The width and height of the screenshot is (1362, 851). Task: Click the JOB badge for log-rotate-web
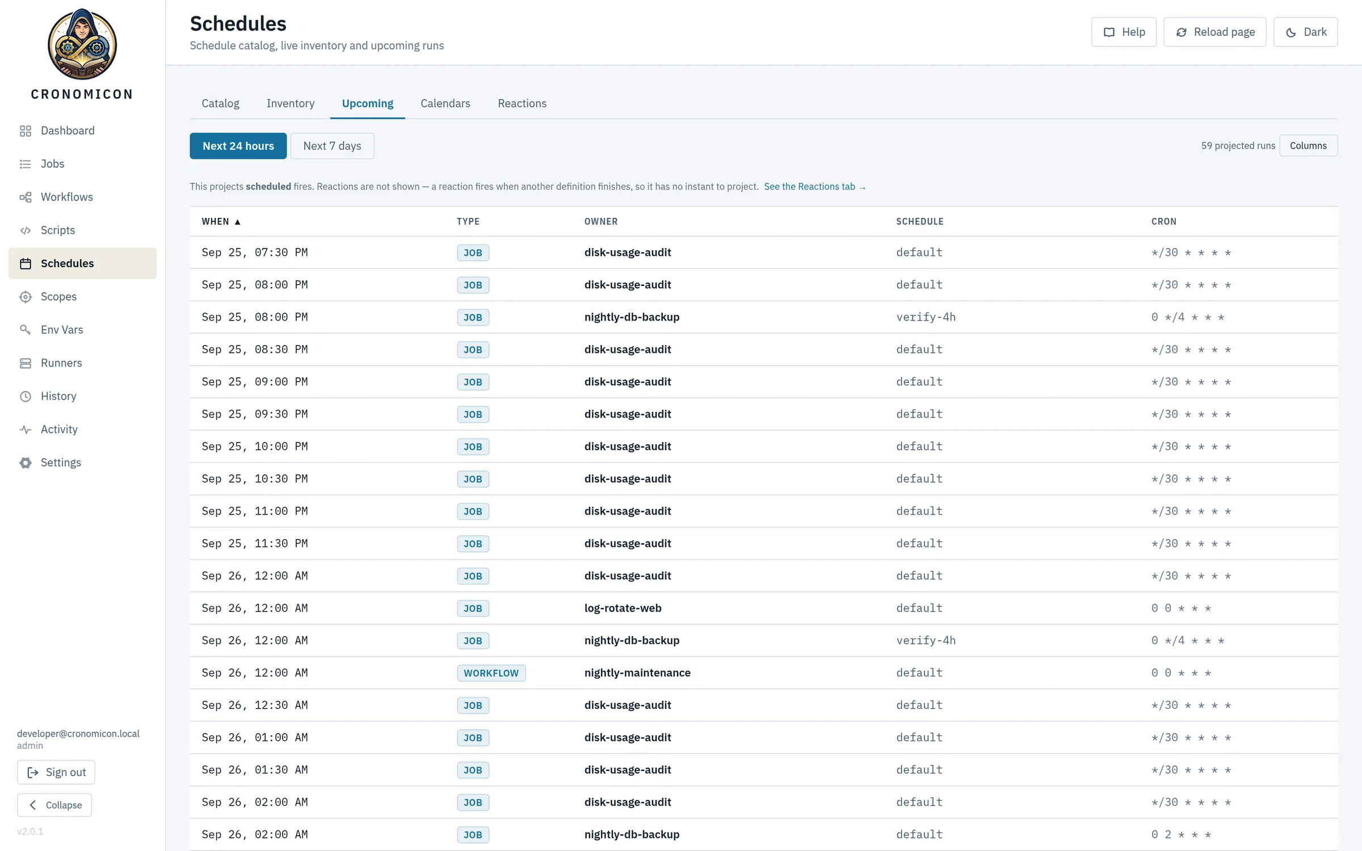click(x=473, y=608)
